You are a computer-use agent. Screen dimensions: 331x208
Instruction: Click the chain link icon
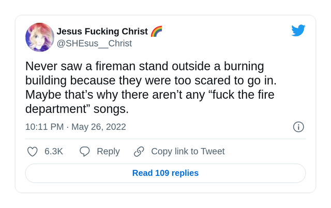click(x=139, y=152)
